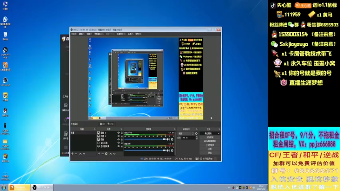Select the 场景 entry in Scenes list
The image size is (340, 191).
(x=83, y=133)
